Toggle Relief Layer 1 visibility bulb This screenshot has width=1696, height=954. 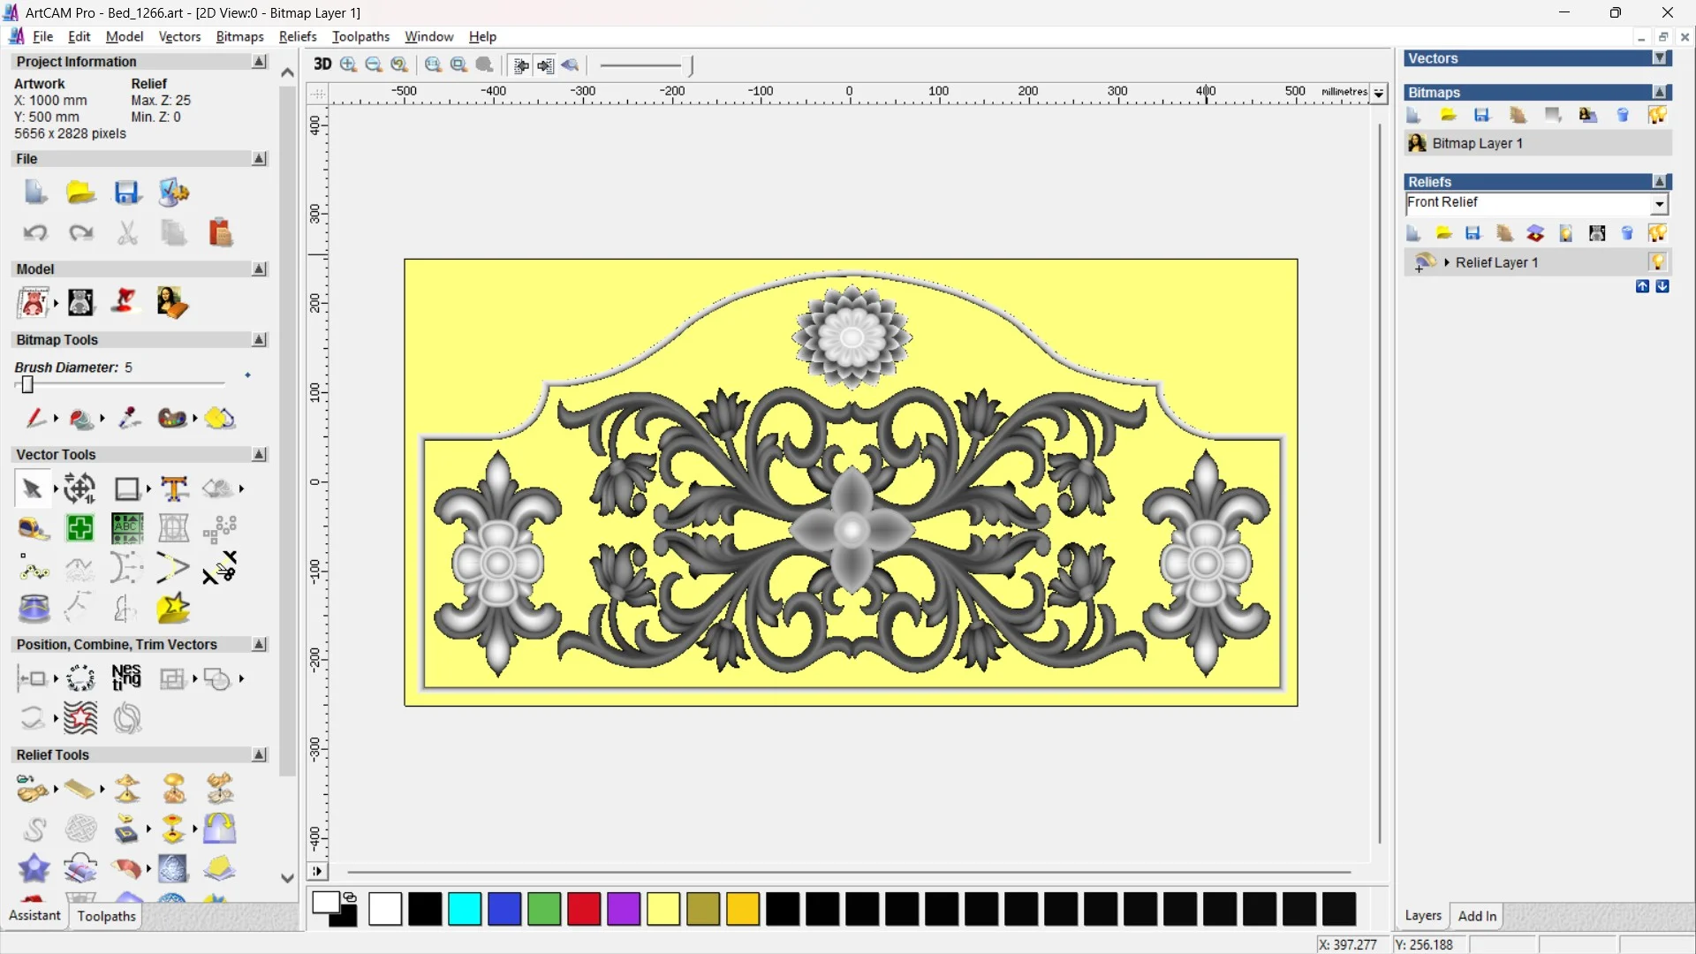(x=1657, y=262)
